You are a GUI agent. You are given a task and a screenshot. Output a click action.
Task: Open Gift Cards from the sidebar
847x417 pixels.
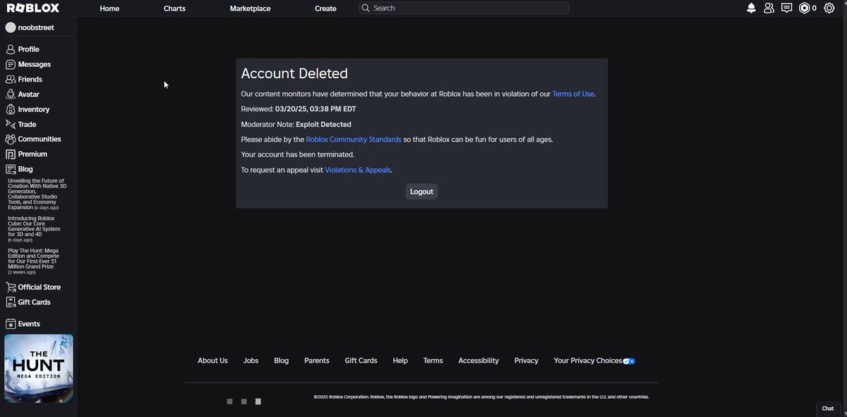[x=28, y=302]
